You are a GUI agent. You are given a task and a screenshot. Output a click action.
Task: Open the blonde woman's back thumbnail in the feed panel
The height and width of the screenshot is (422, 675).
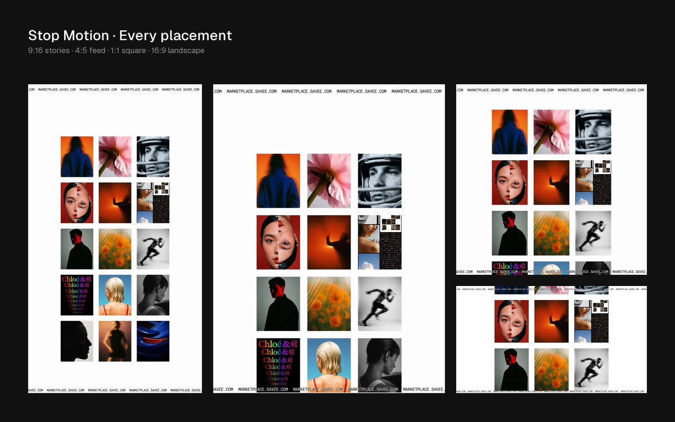329,365
